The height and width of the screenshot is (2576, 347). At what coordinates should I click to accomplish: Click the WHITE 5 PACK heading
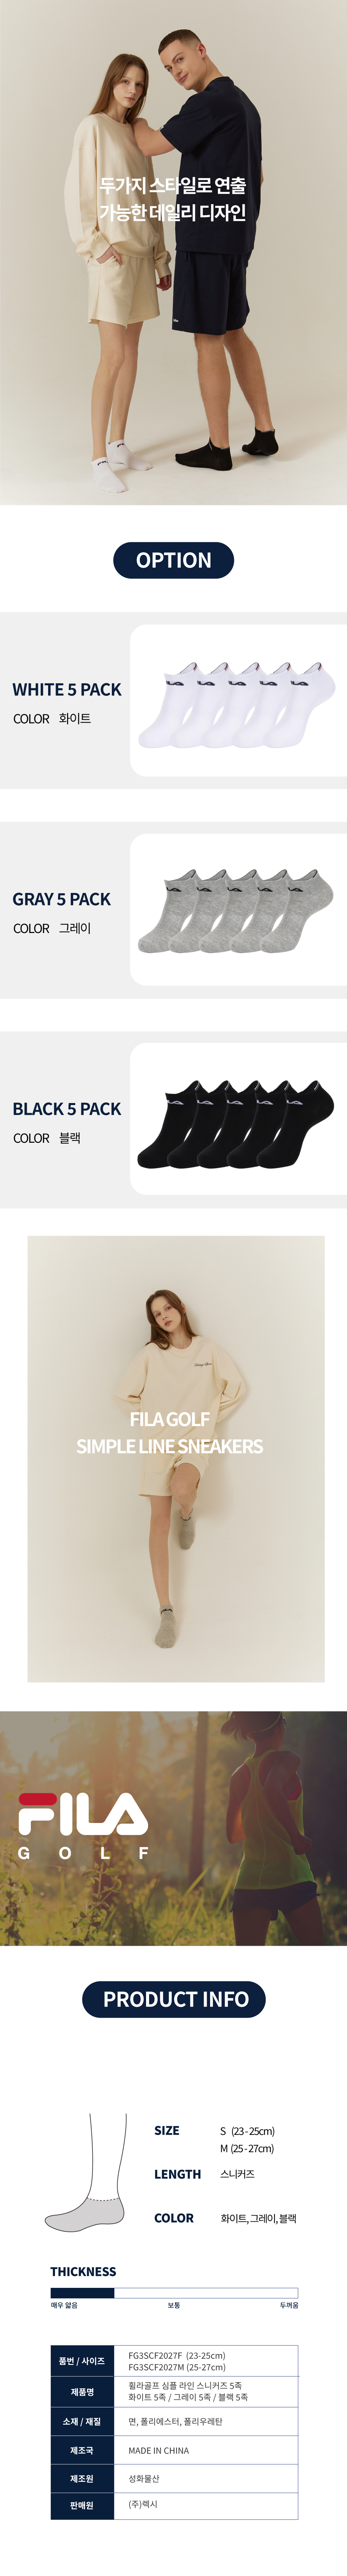67,689
